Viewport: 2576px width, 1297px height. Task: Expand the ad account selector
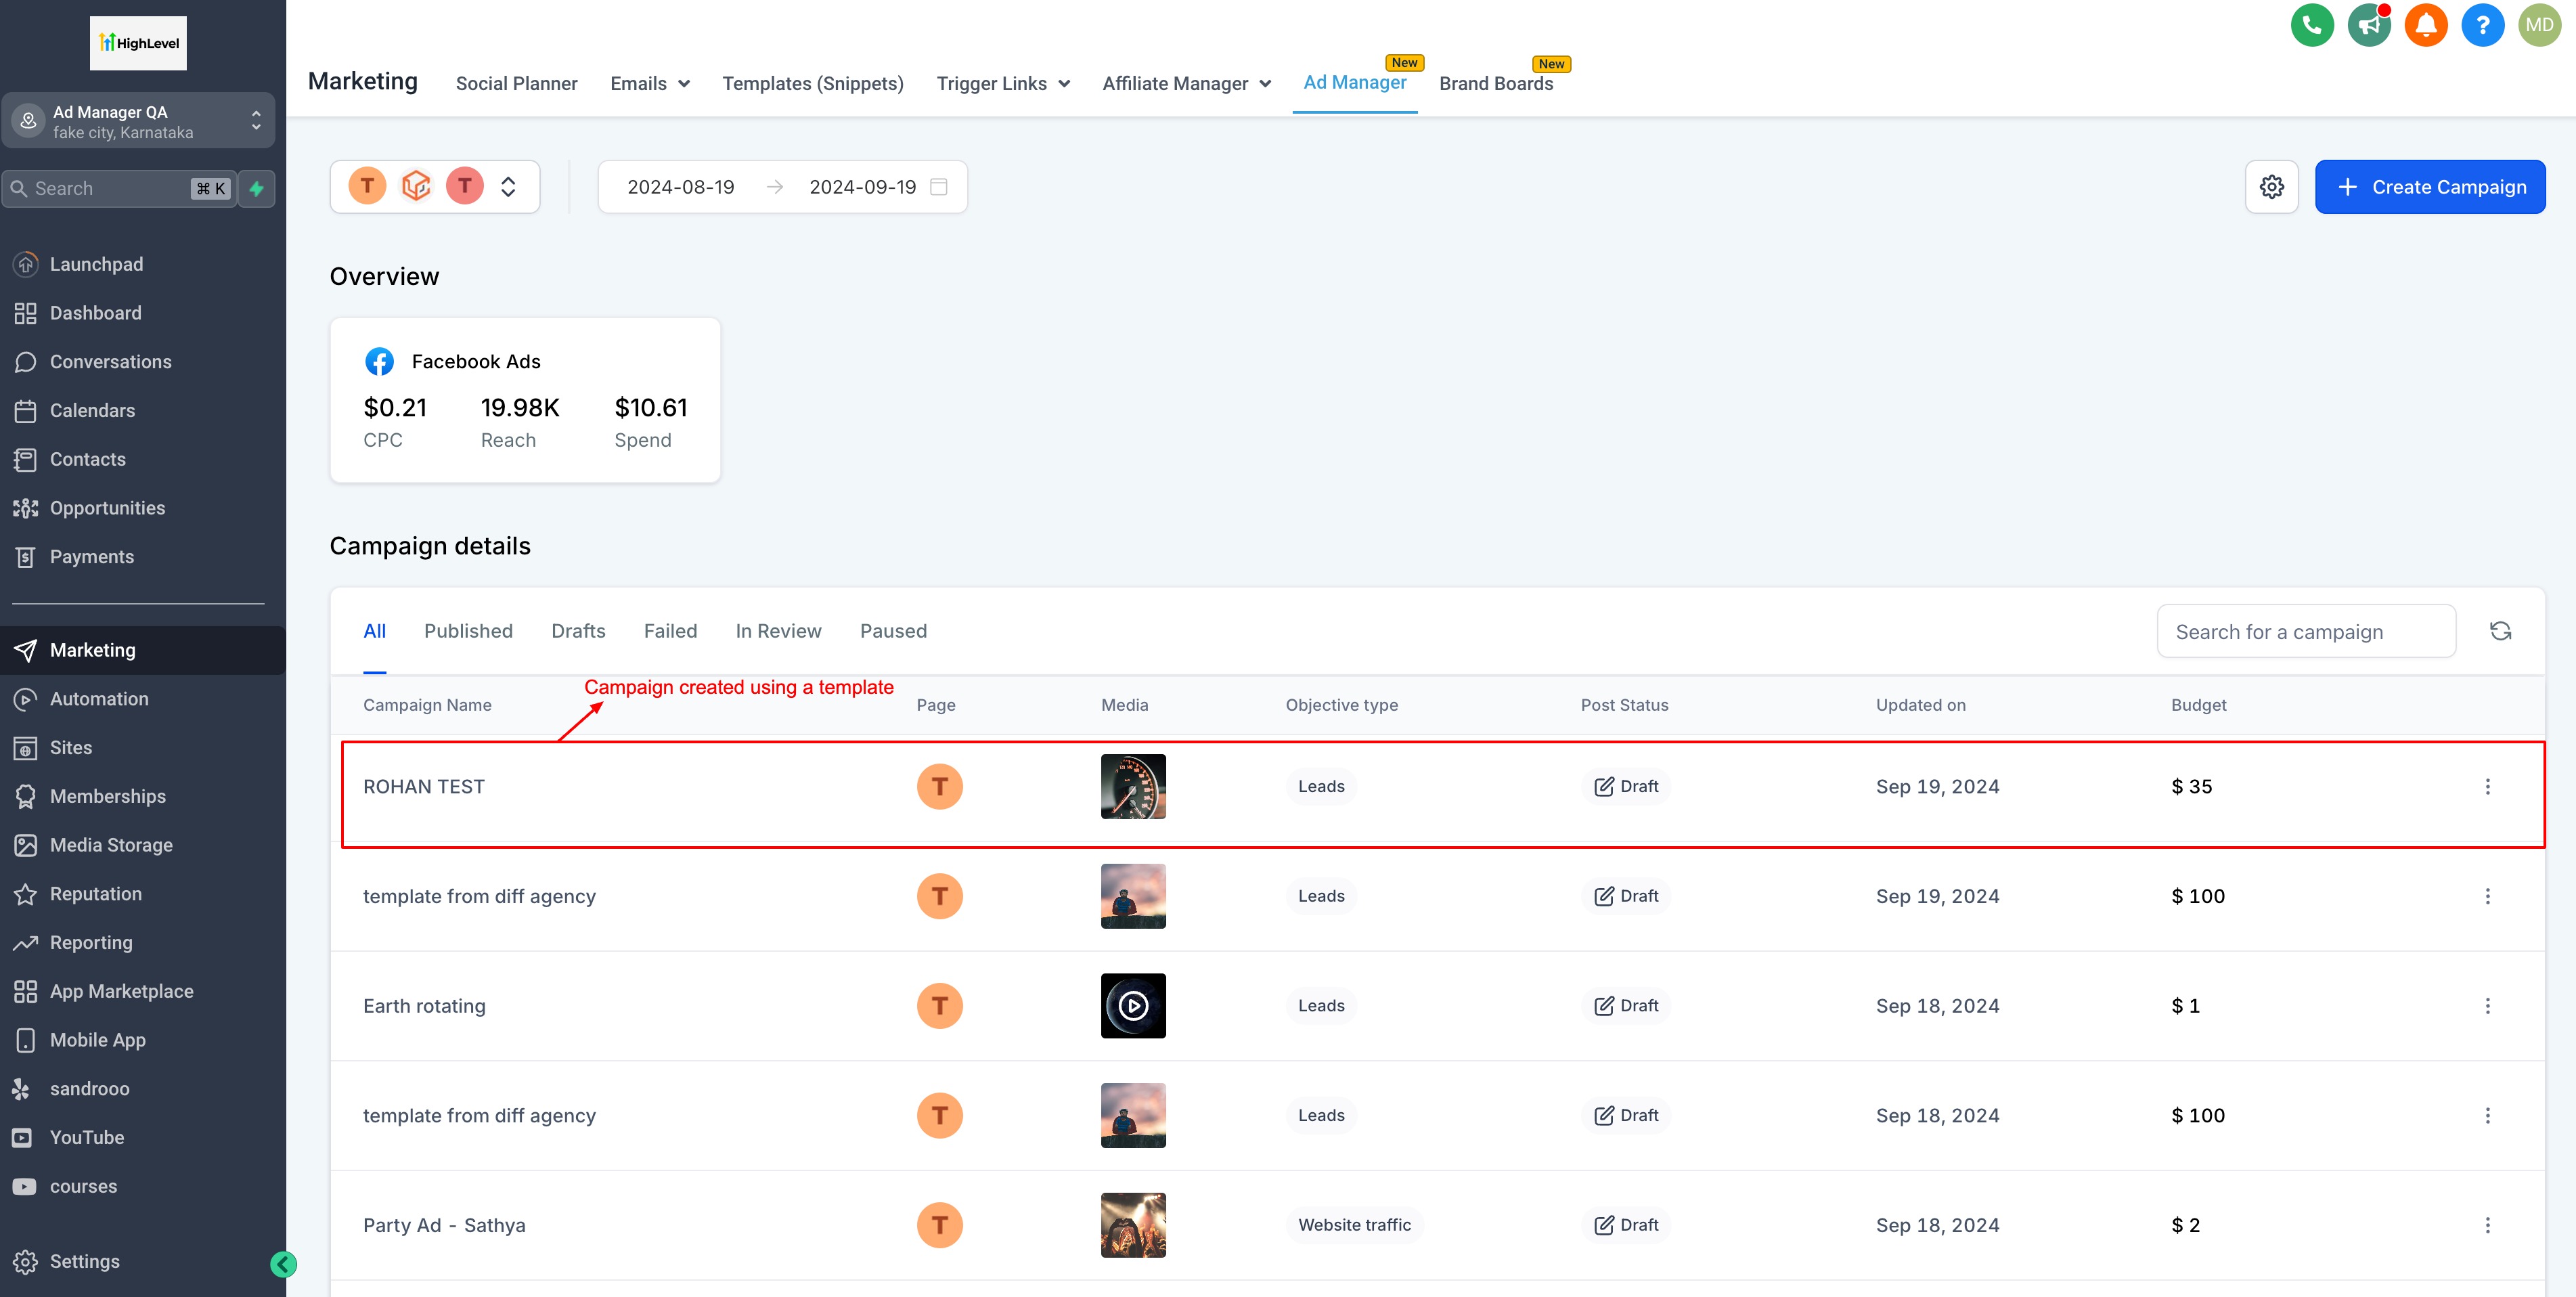point(508,187)
